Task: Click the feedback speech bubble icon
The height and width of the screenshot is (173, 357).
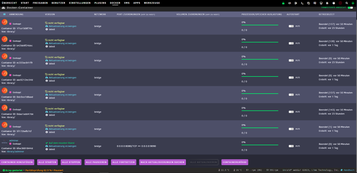Action: click(x=315, y=3)
